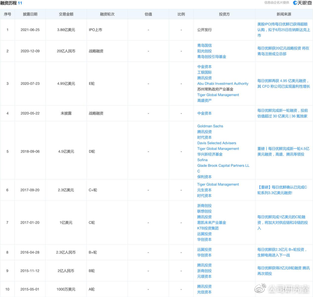Open investor link Sofina
313x297 pixels.
202,160
